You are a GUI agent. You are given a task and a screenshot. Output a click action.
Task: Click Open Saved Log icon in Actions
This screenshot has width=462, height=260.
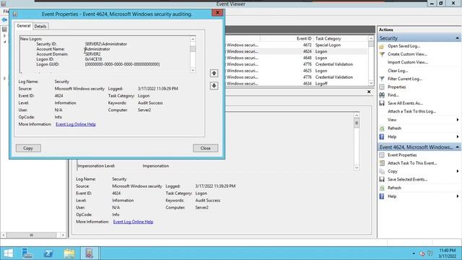(x=382, y=46)
